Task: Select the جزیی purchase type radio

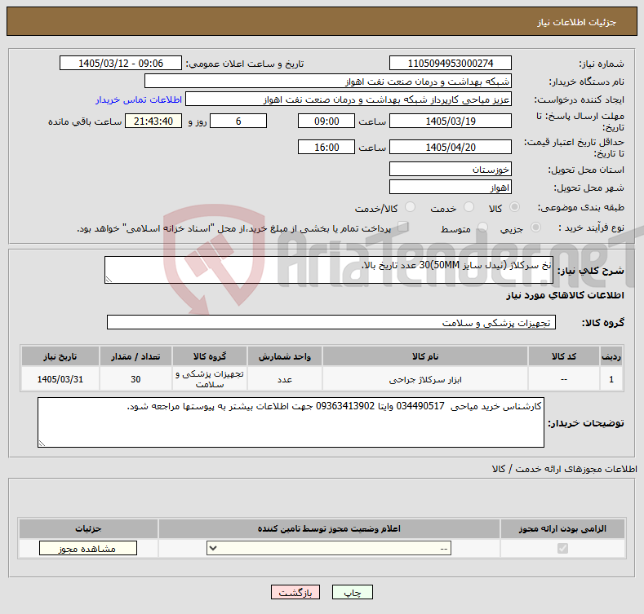Action: (535, 227)
